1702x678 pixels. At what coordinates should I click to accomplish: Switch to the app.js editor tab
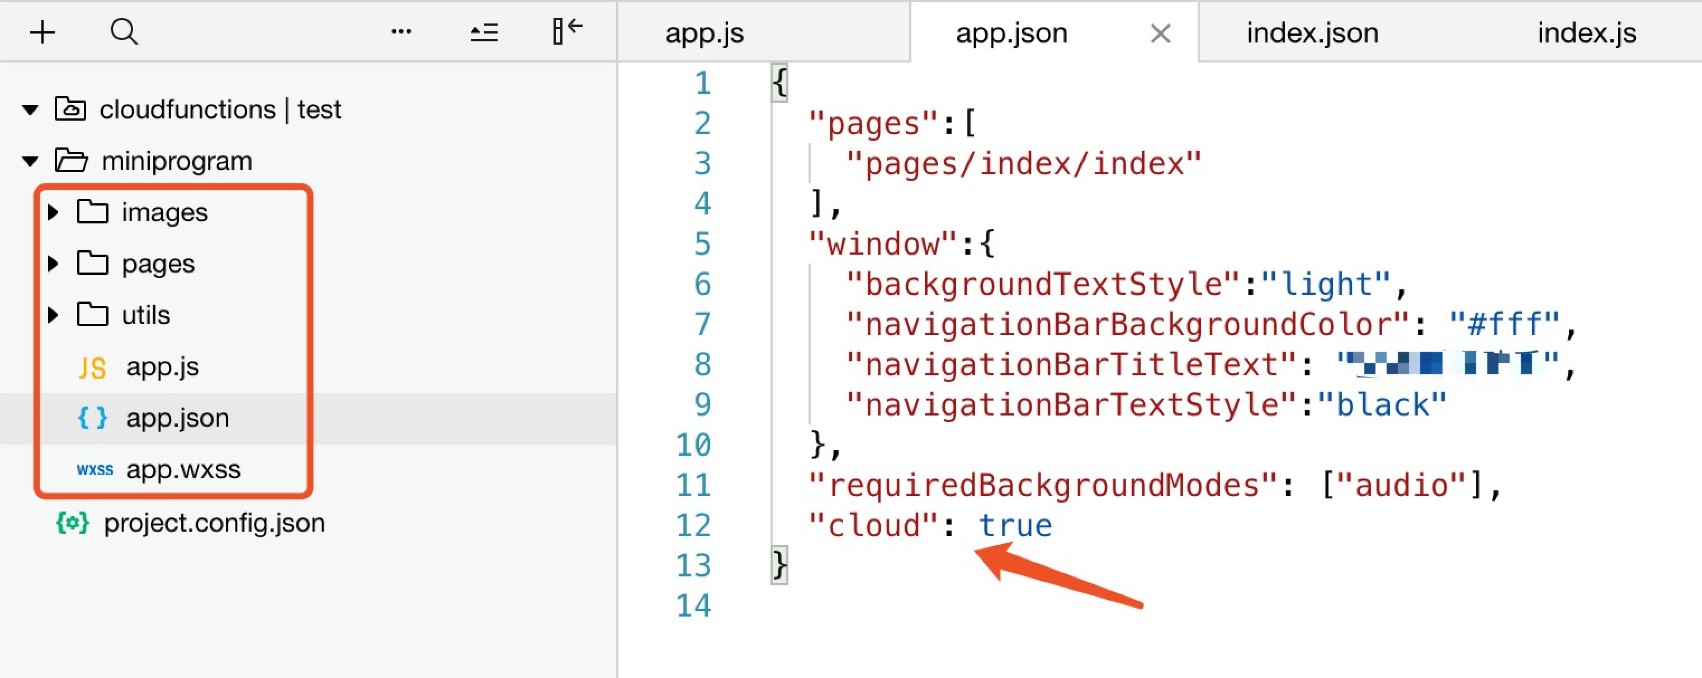tap(705, 33)
